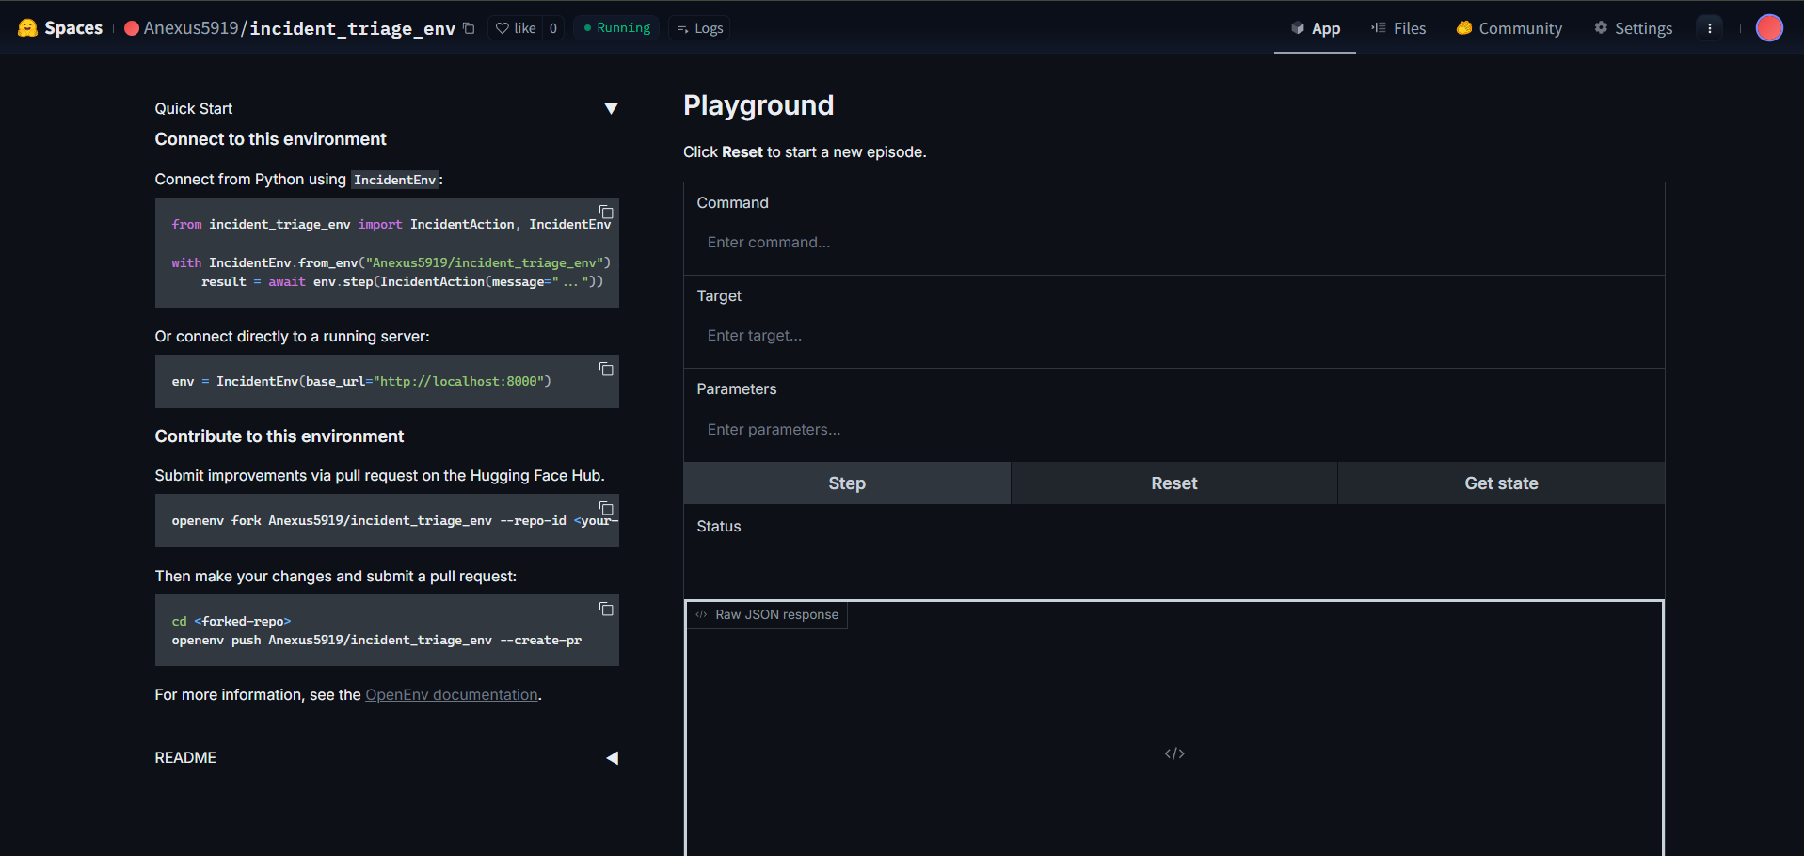This screenshot has height=856, width=1804.
Task: Focus the Command input field
Action: [x=1173, y=243]
